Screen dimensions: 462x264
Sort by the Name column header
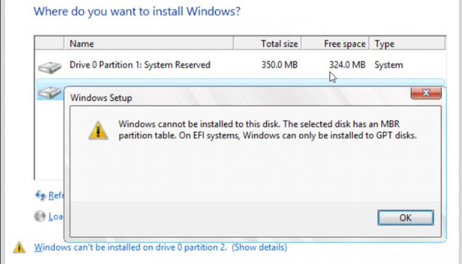[x=149, y=44]
